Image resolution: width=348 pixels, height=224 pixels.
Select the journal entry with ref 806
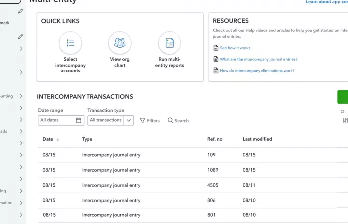pyautogui.click(x=193, y=200)
